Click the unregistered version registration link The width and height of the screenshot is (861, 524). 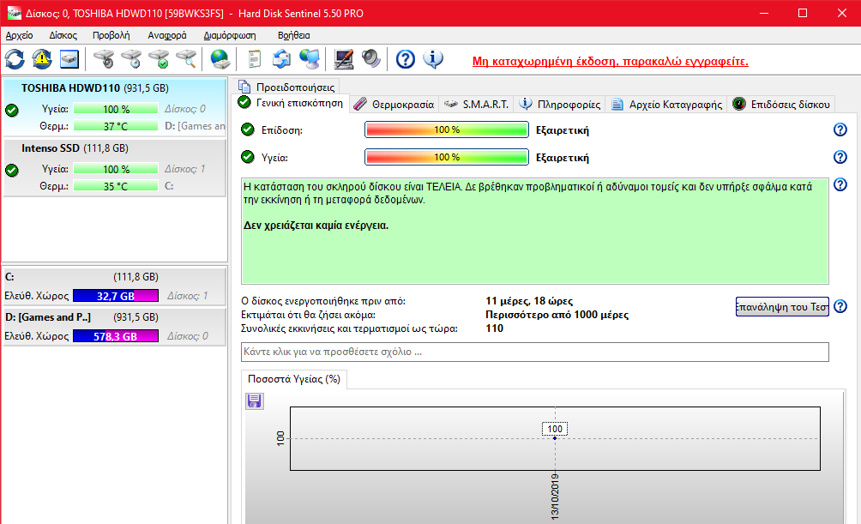click(610, 61)
